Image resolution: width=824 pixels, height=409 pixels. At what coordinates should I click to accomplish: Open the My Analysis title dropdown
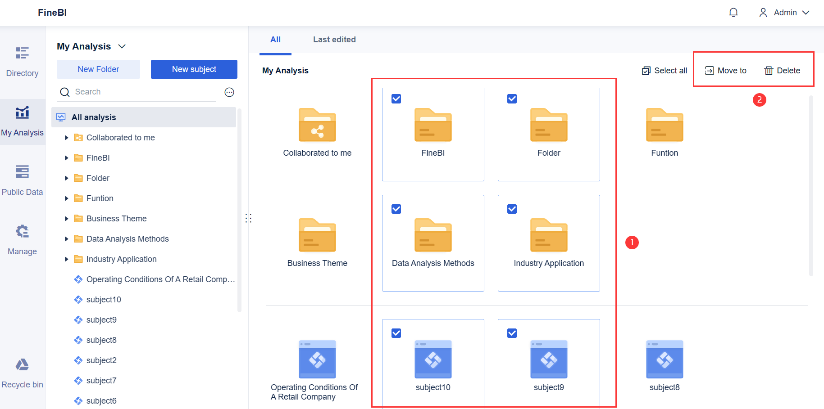coord(122,46)
